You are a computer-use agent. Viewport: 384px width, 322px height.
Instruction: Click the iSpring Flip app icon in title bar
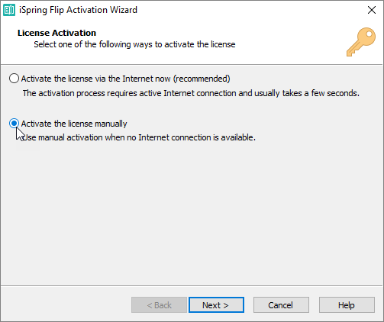point(9,10)
